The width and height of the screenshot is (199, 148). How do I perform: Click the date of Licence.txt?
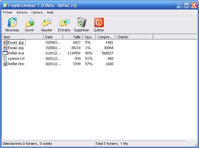(53, 59)
